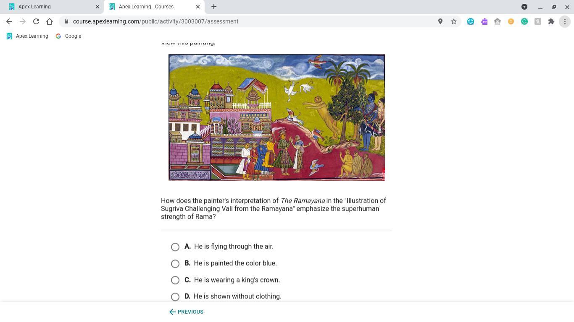Minimize the browser window
574x322 pixels.
(x=540, y=7)
